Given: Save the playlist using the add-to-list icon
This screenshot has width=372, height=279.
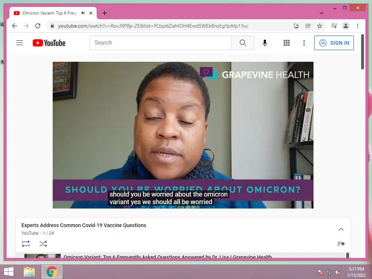Looking at the screenshot, I should (x=341, y=244).
